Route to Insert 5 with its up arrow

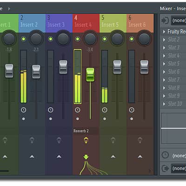pos(113,157)
